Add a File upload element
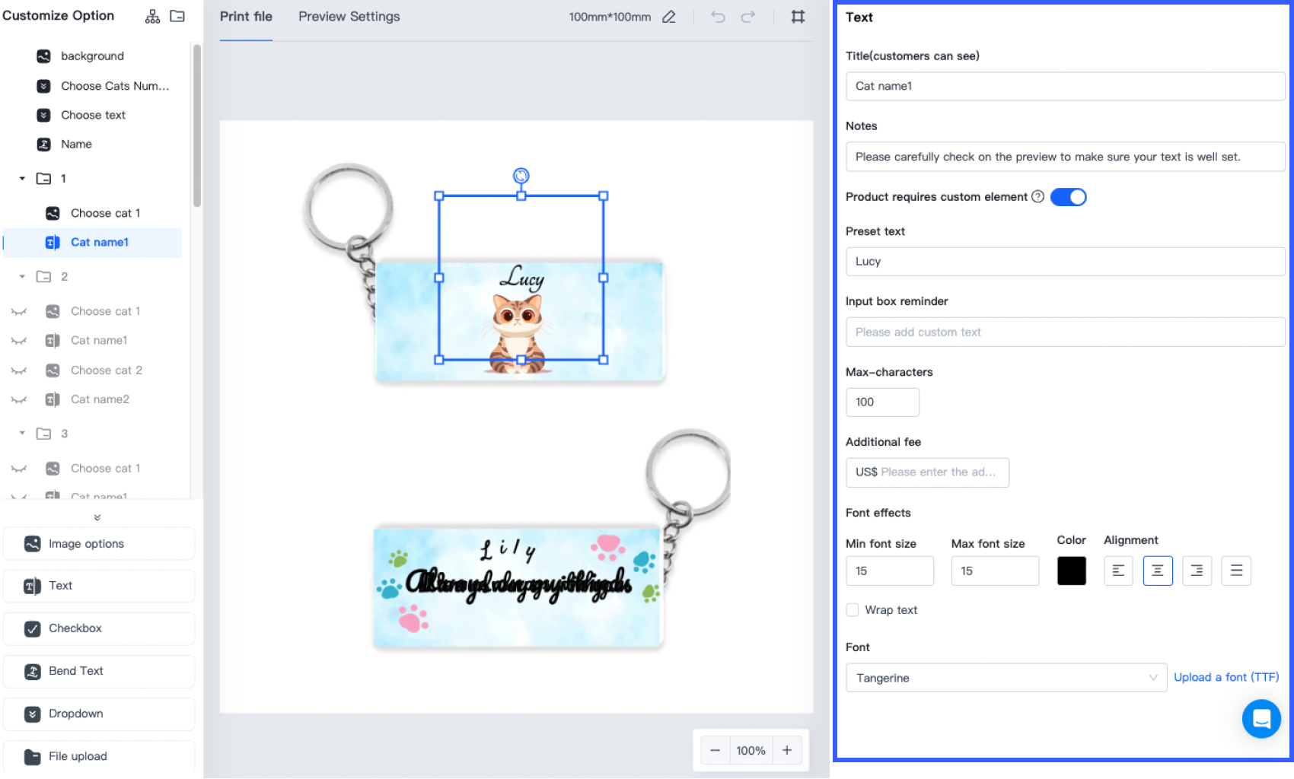 (x=99, y=756)
